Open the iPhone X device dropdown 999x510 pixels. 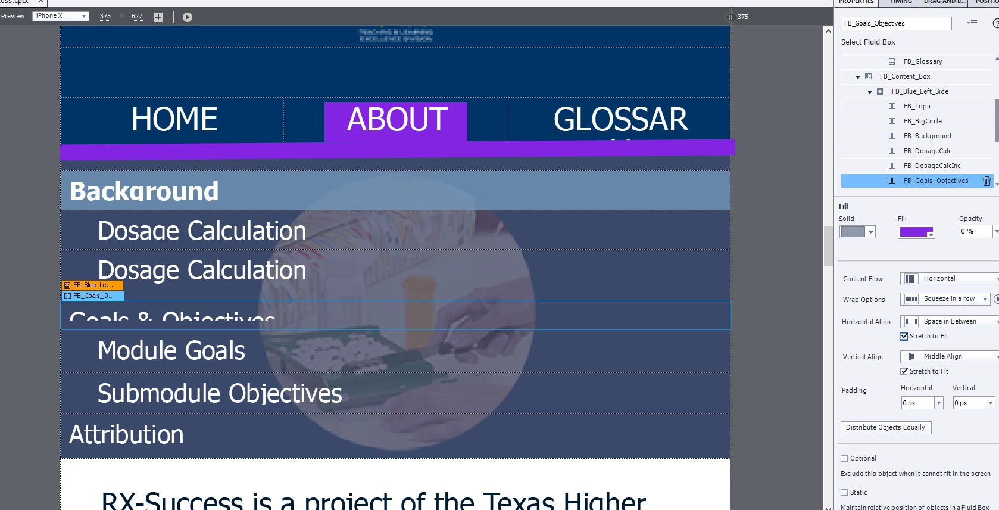click(x=61, y=16)
